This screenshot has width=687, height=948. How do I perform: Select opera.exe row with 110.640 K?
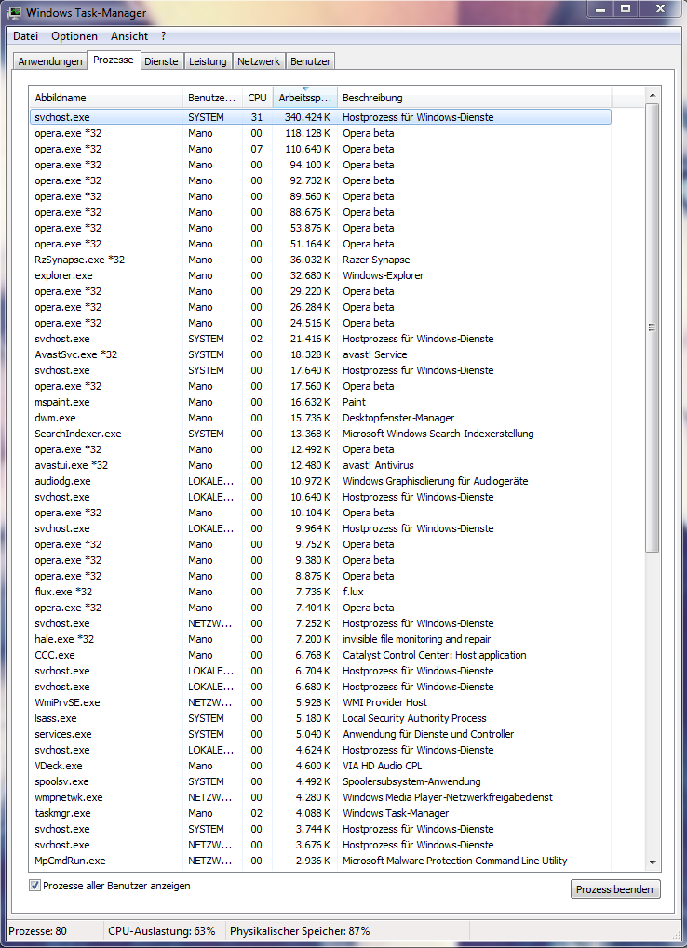click(x=320, y=149)
